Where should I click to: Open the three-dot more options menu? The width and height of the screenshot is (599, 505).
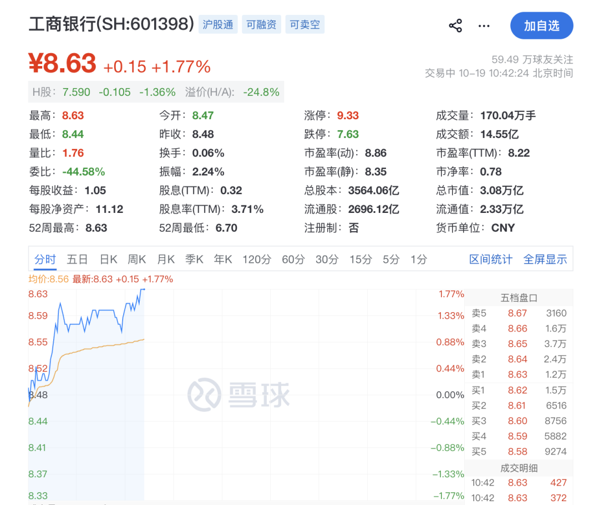(x=484, y=26)
